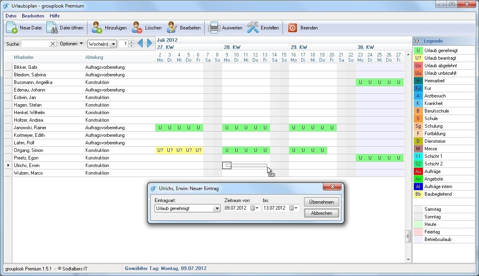
Task: Collapse the Legende panel chevron
Action: pos(417,41)
